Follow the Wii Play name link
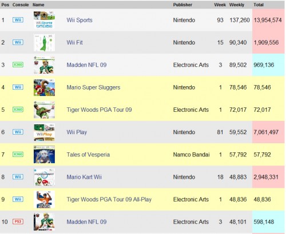The image size is (286, 234). tap(77, 132)
